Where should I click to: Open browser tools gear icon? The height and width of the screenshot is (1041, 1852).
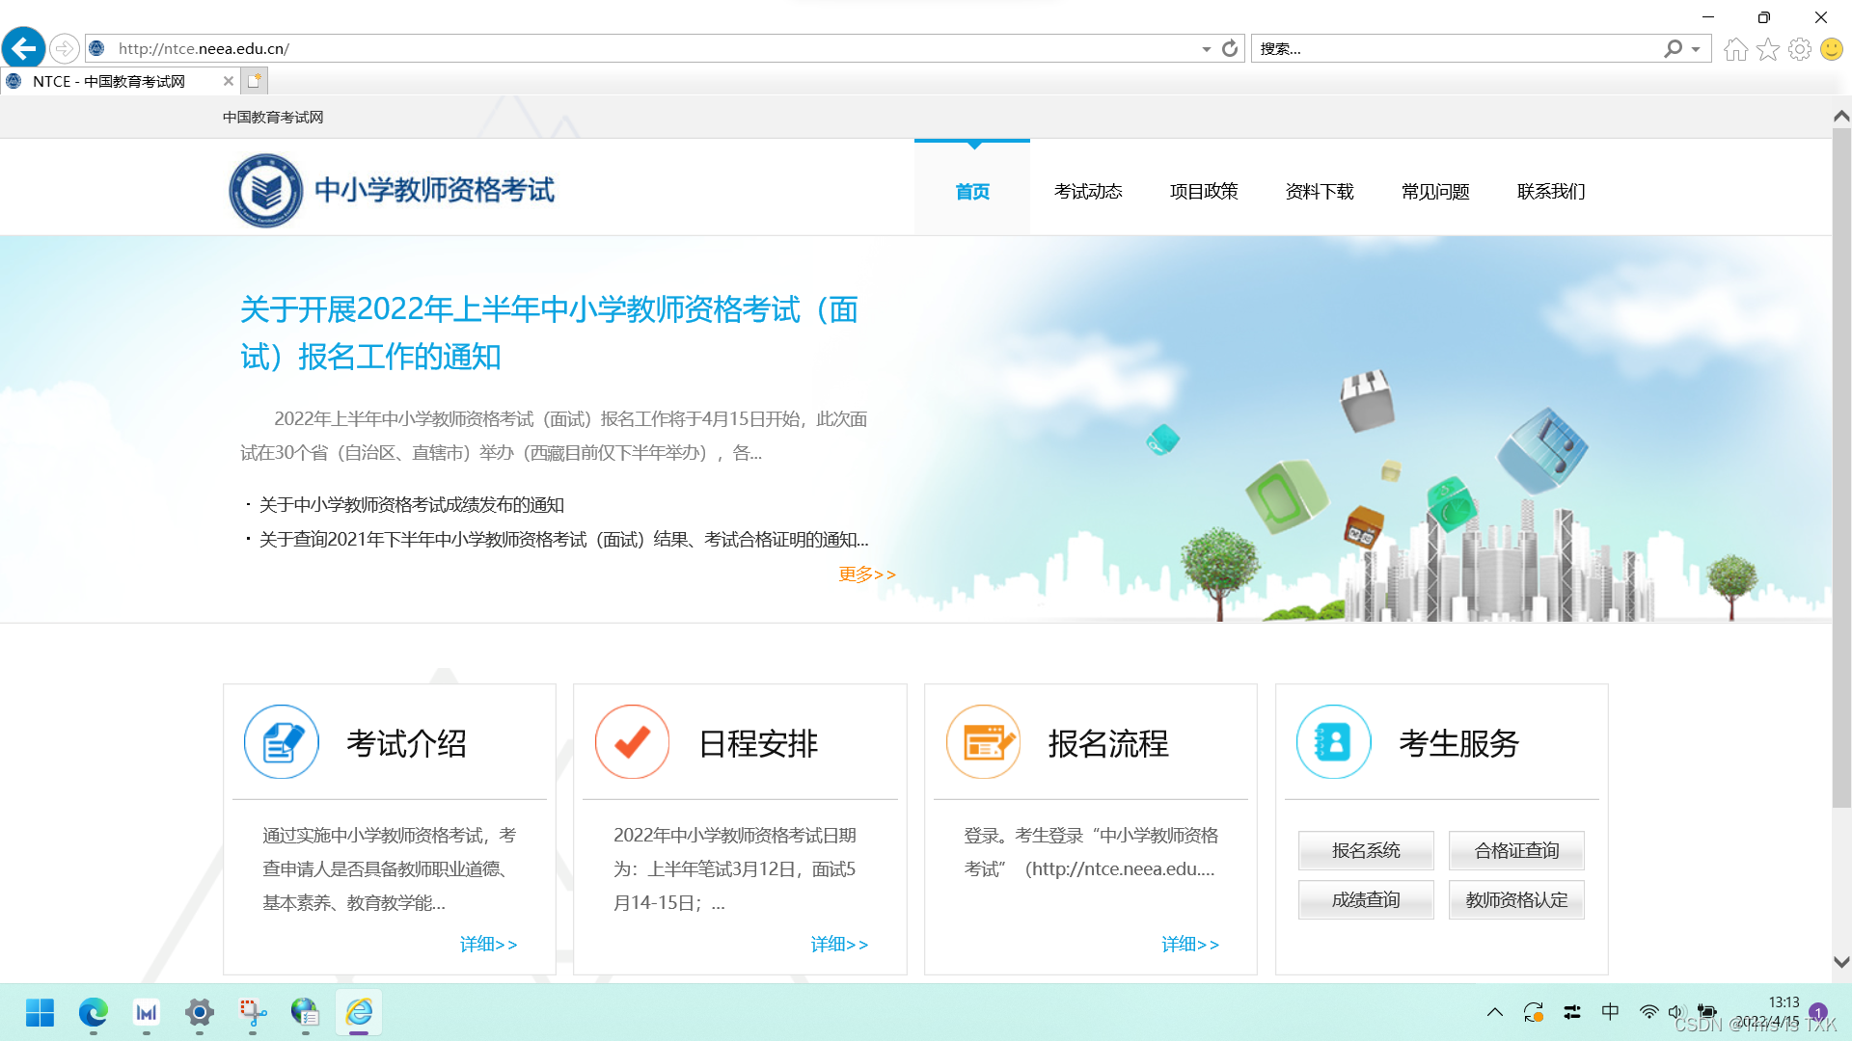[x=1799, y=49]
